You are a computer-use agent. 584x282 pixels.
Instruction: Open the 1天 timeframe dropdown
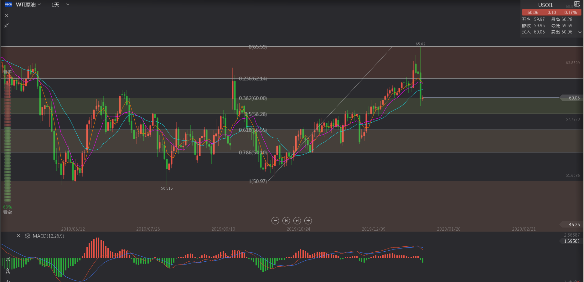click(x=60, y=5)
